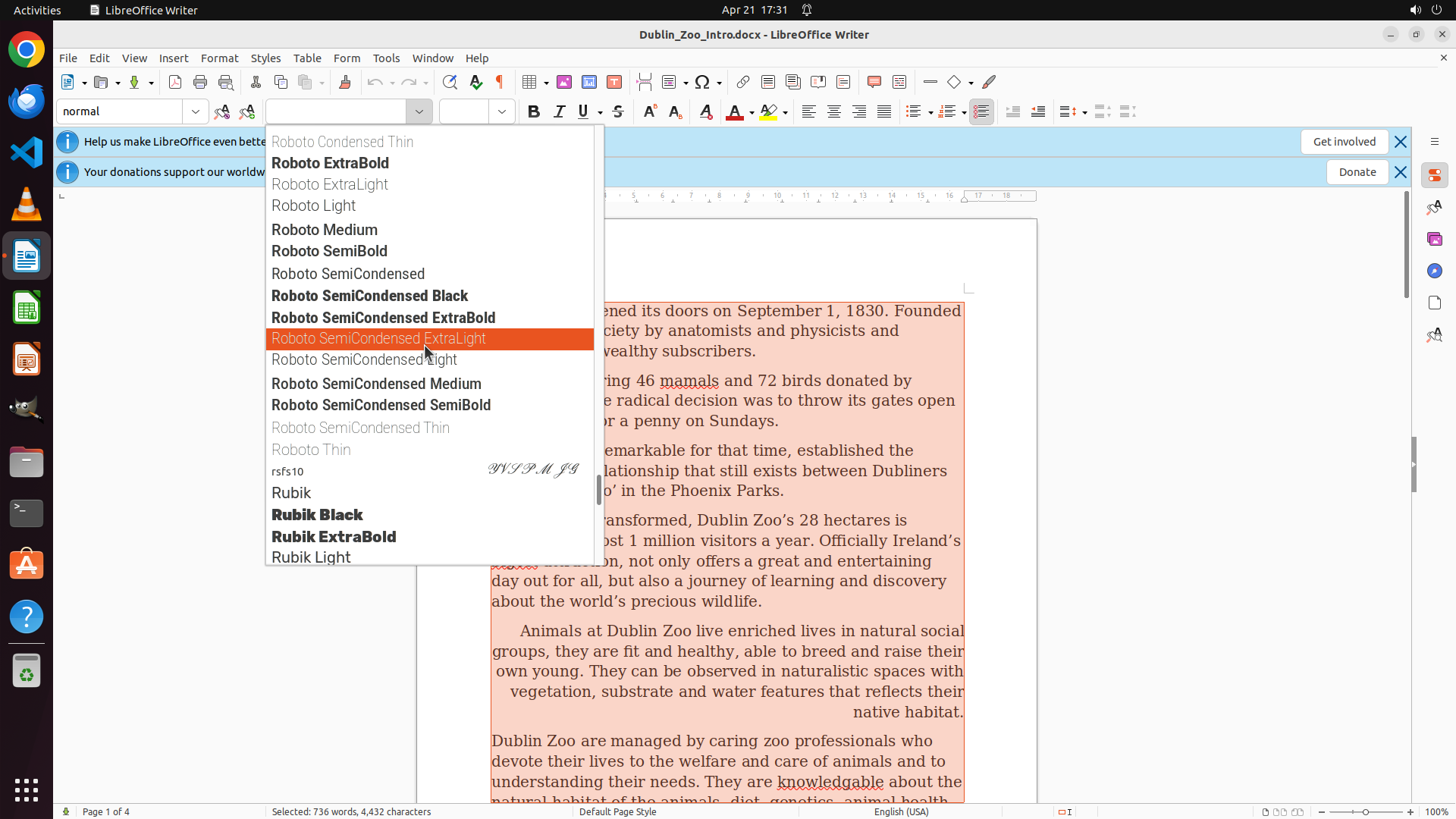Click the Export as PDF icon
This screenshot has height=819, width=1456.
coord(175,82)
